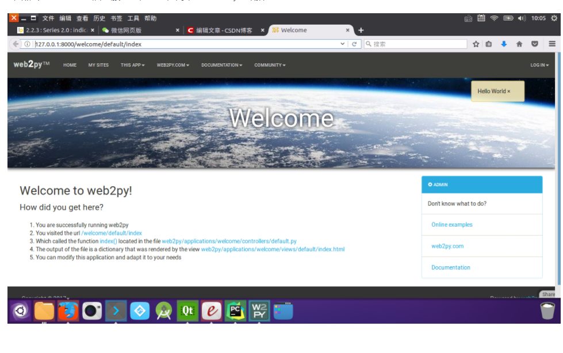
Task: Open controllers/default.py file link
Action: [x=229, y=241]
